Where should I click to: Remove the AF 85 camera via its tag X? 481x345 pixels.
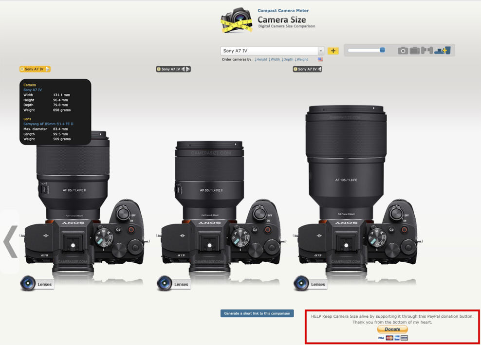click(22, 69)
